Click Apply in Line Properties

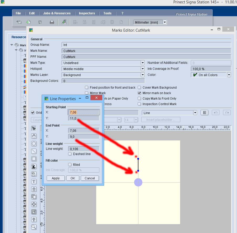56,178
